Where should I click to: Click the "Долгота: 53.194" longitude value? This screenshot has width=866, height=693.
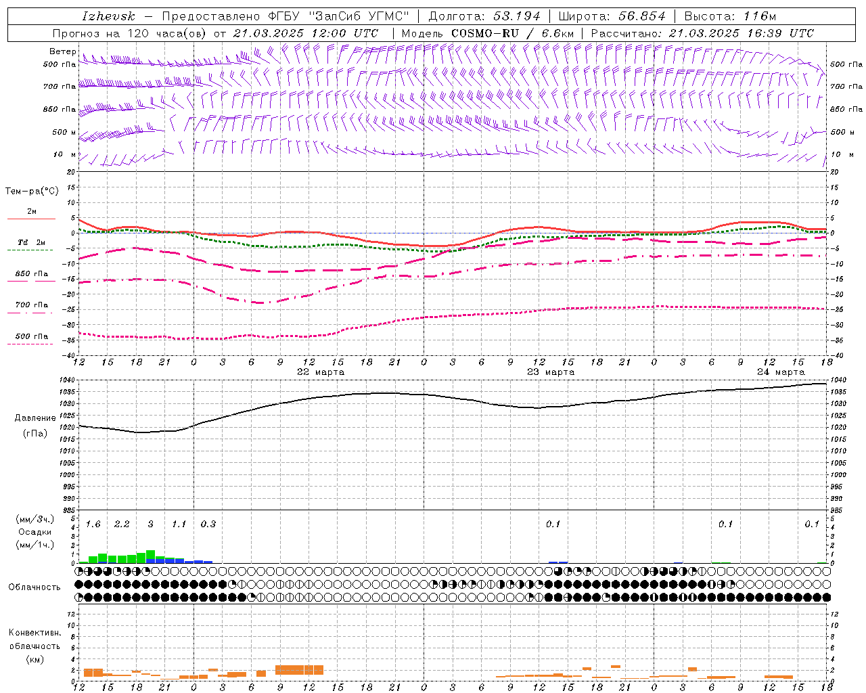[x=484, y=16]
